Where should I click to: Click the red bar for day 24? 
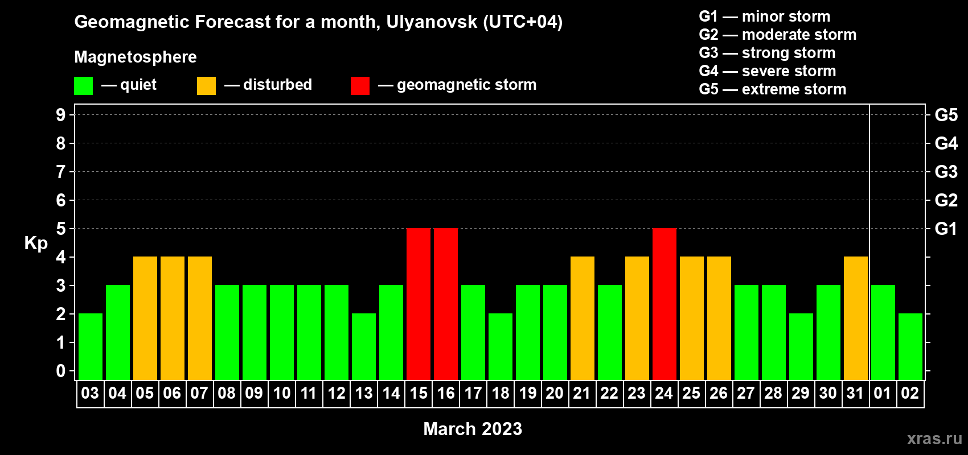(x=665, y=304)
